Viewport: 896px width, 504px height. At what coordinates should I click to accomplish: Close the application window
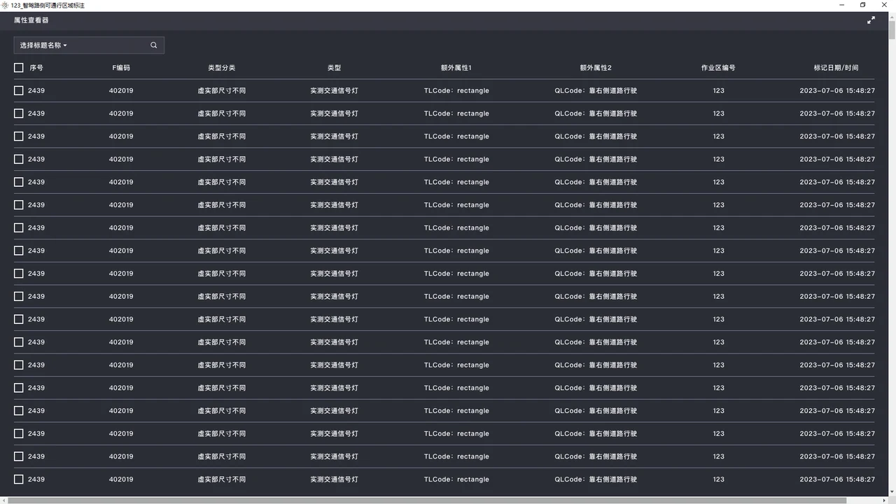883,5
